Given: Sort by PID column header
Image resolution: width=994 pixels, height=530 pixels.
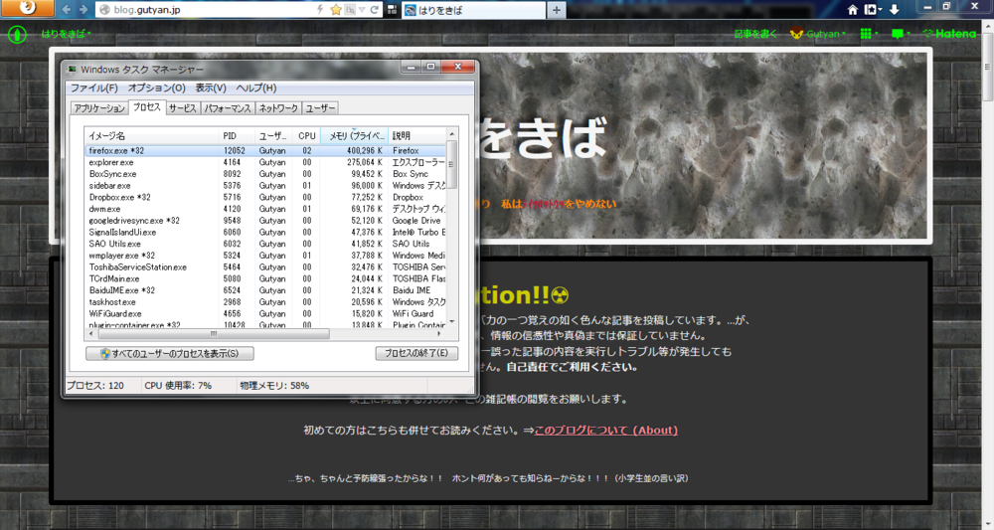Looking at the screenshot, I should pos(237,135).
